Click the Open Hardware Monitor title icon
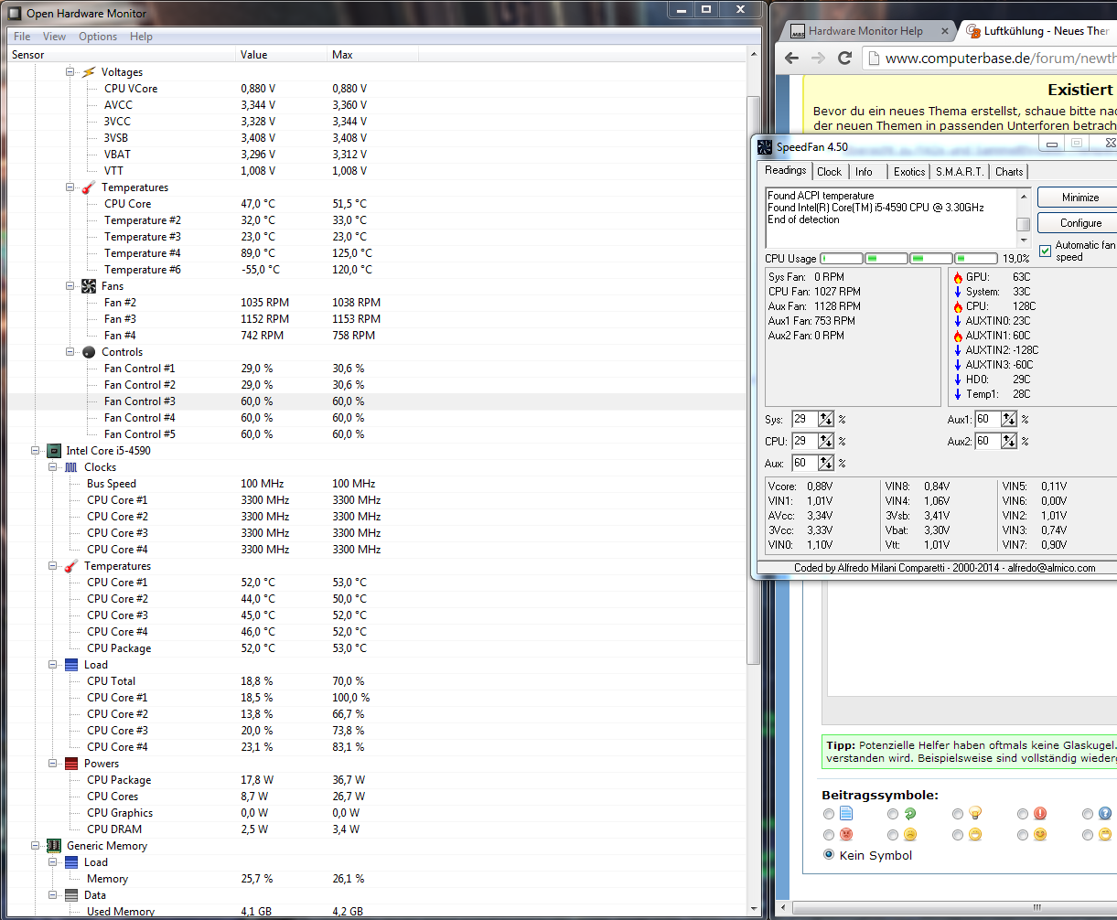 coord(16,13)
